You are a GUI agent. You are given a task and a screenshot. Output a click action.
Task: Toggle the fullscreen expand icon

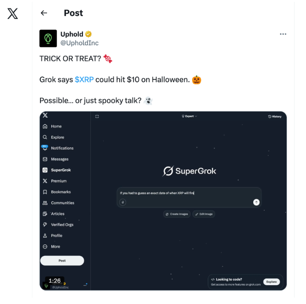click(97, 116)
